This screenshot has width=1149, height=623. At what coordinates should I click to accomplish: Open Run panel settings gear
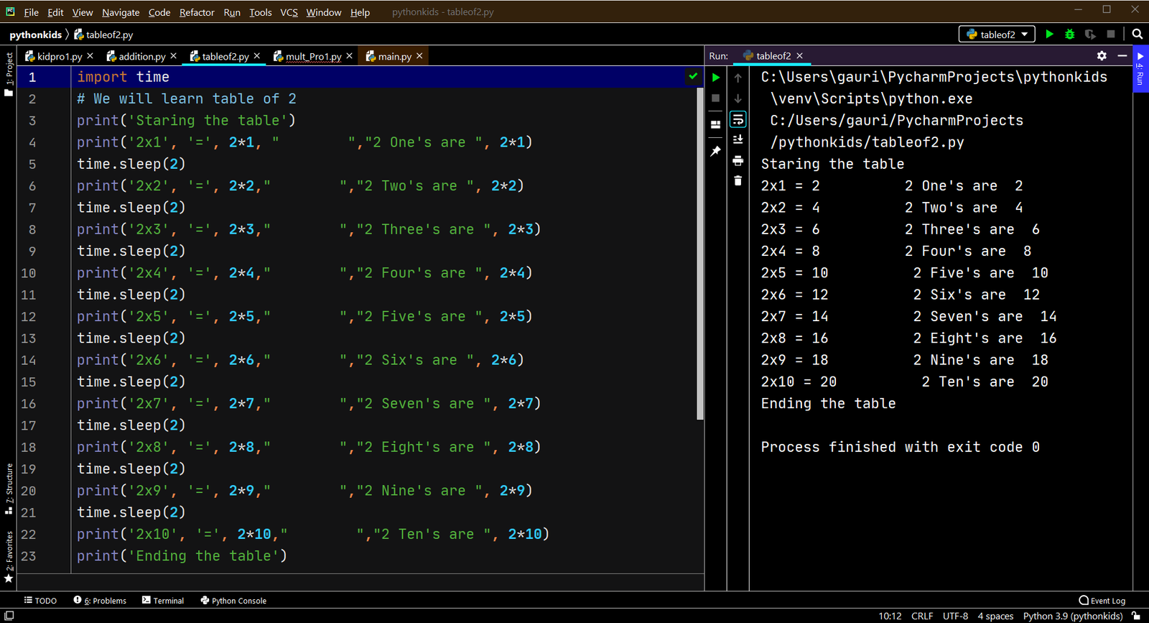[x=1102, y=55]
